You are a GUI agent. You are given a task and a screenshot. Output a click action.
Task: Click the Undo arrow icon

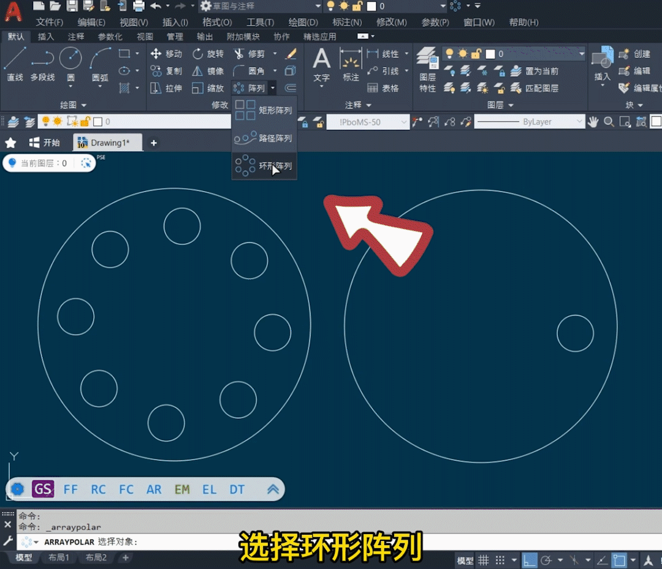pyautogui.click(x=155, y=6)
